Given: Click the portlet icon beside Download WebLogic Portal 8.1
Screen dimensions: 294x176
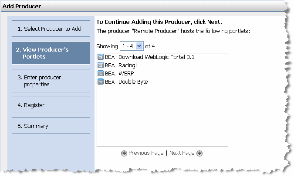Looking at the screenshot, I should [101, 57].
